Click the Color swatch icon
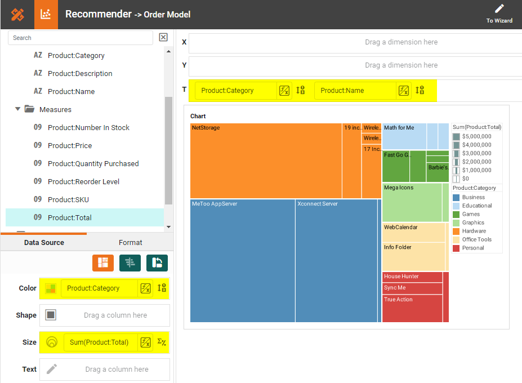This screenshot has height=383, width=522. click(x=51, y=288)
